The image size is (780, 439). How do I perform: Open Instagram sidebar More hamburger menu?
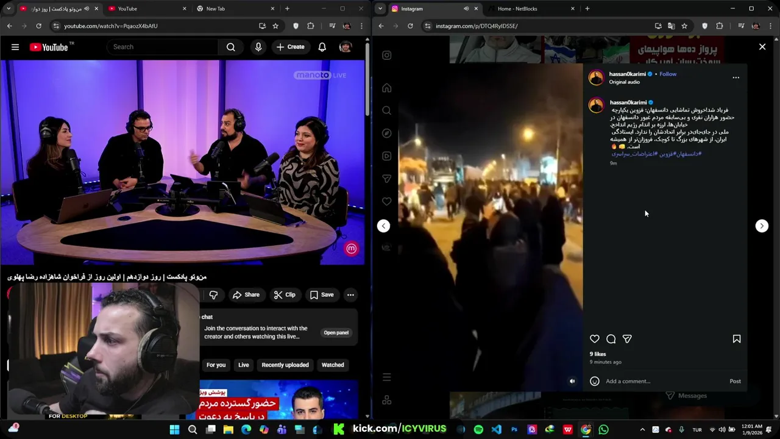386,377
